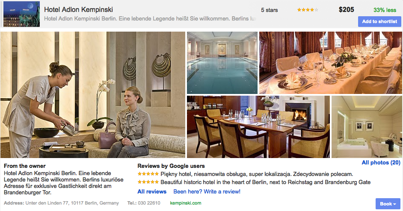Click the star rating of Polish review
403x211 pixels.
click(148, 174)
